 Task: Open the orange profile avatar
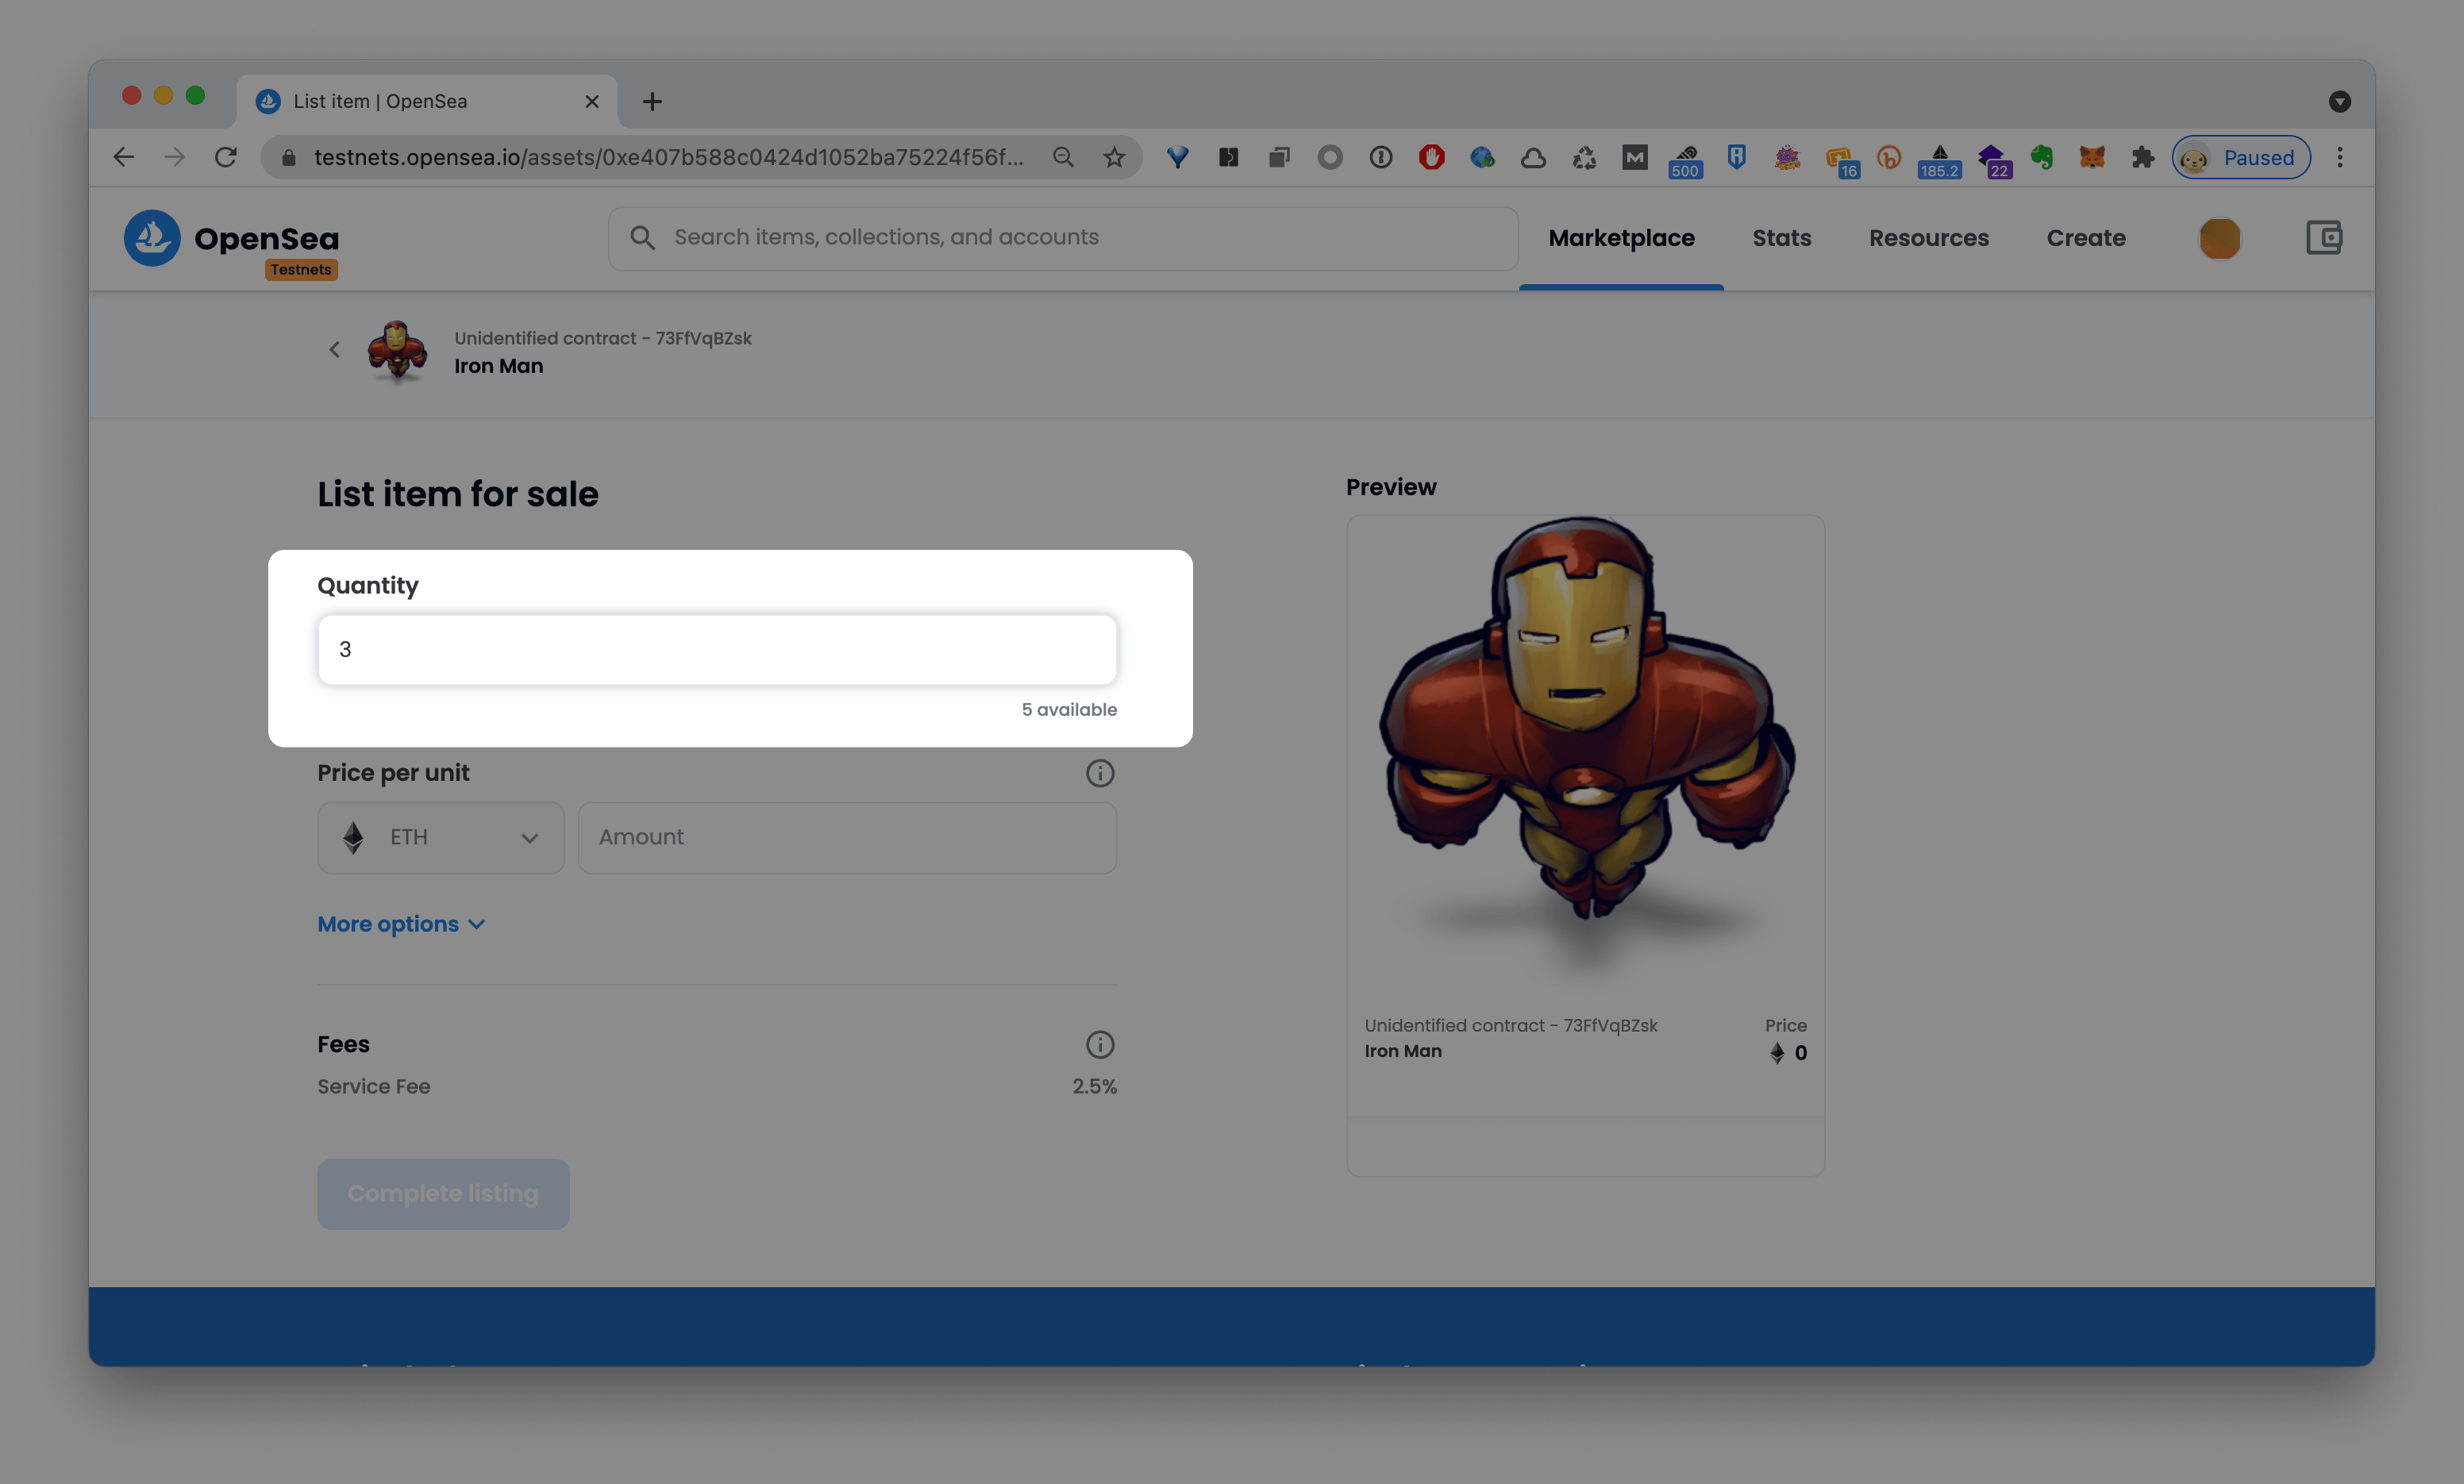pyautogui.click(x=2219, y=238)
